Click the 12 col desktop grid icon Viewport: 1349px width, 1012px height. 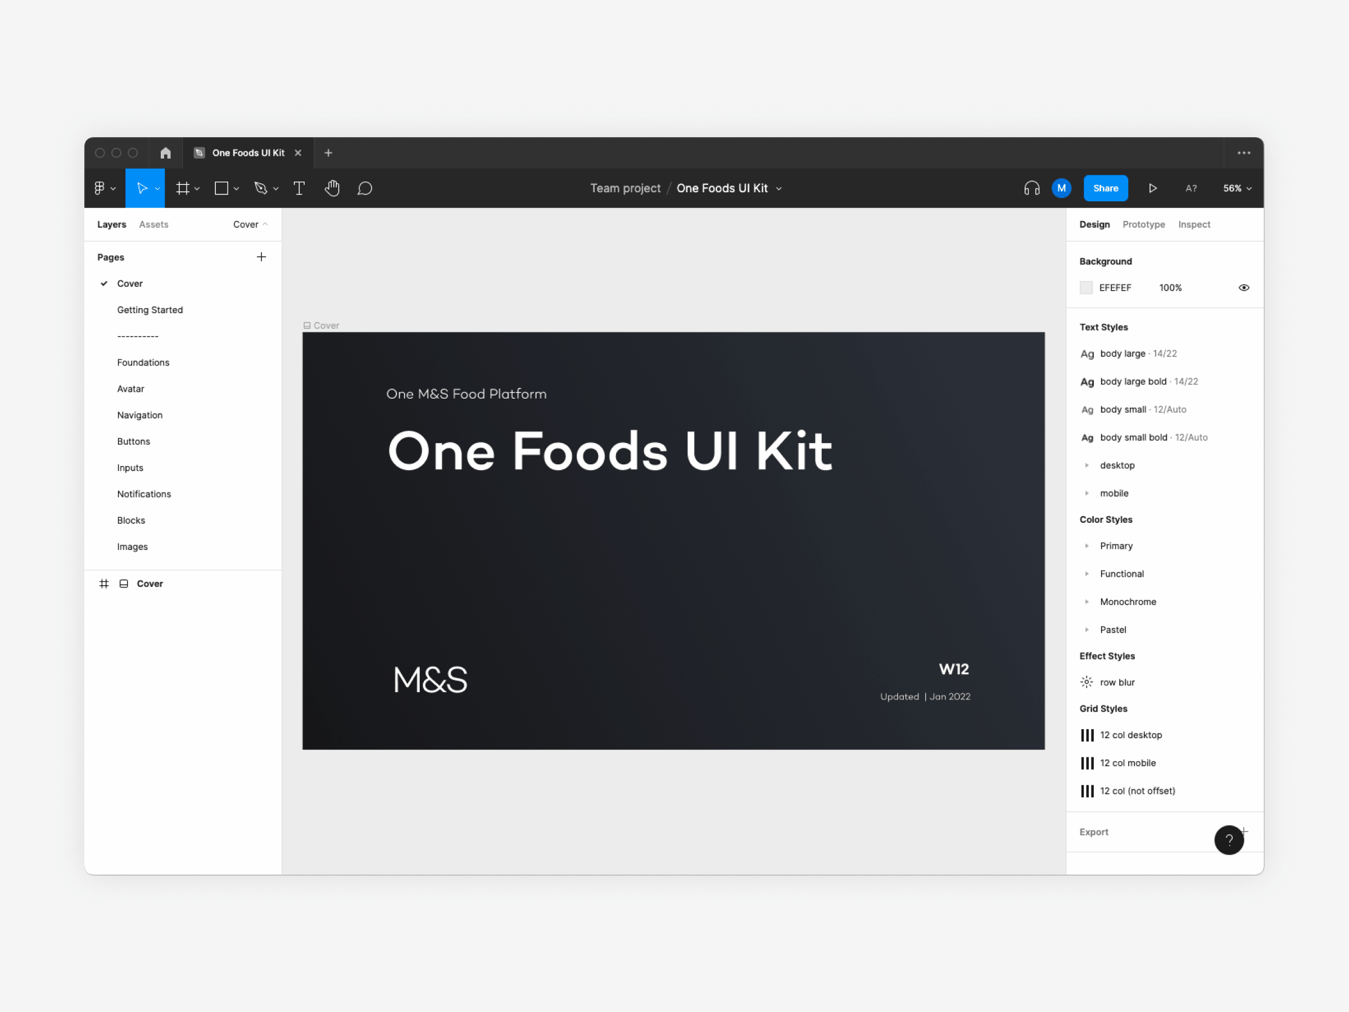(x=1087, y=734)
